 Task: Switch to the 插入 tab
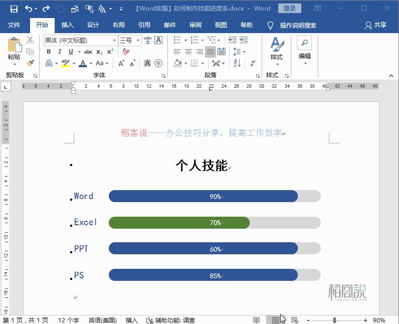68,25
